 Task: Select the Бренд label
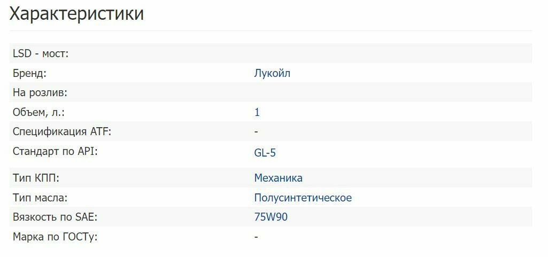(29, 73)
